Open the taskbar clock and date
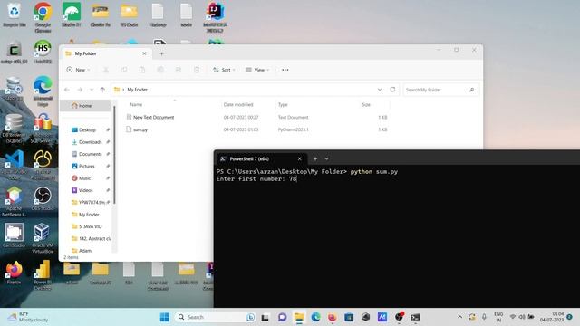The width and height of the screenshot is (580, 326). point(552,317)
